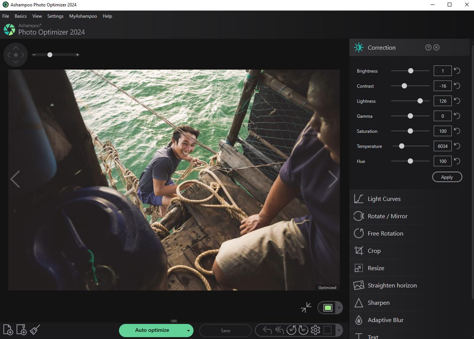Select the Rotate right 90° icon

point(303,330)
